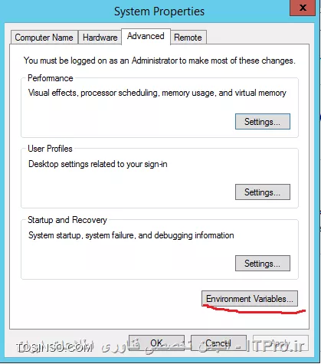Open Environment Variables dialog
The height and width of the screenshot is (364, 321).
tap(250, 298)
